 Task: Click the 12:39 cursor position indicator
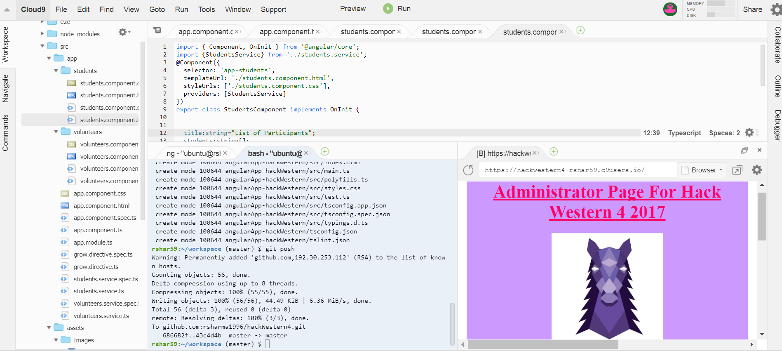point(651,133)
